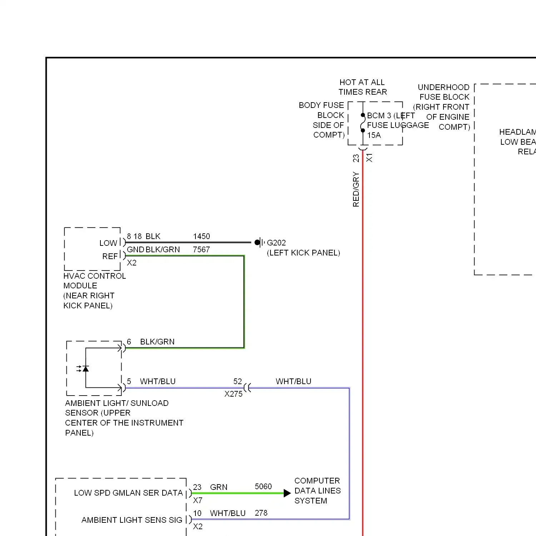Click the green arrowhead to Computer Data Lines
This screenshot has width=536, height=536.
[x=287, y=493]
